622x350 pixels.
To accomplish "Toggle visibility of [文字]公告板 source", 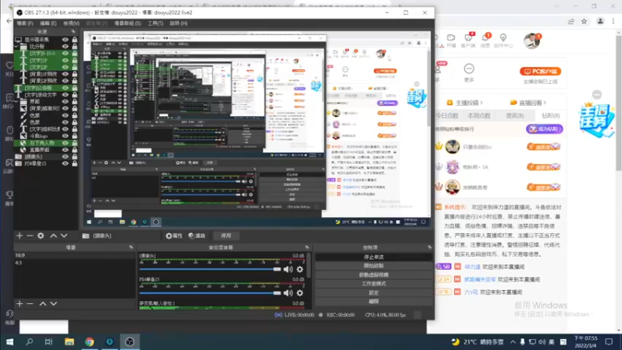I will click(x=65, y=88).
